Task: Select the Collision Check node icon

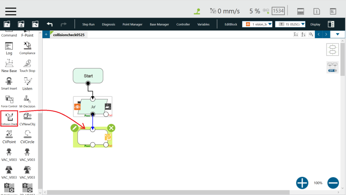Action: 9,117
